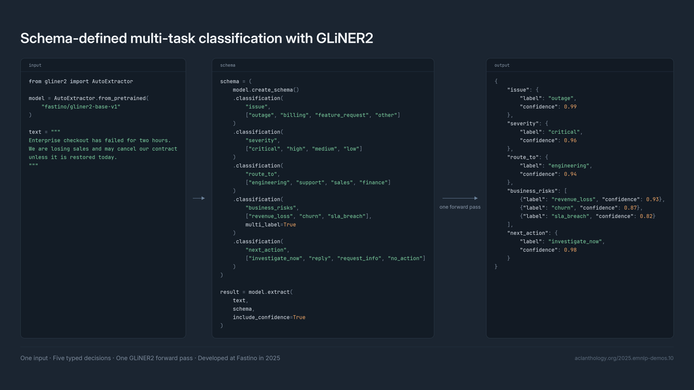
Task: Click the "critical" severity label in output
Action: tap(565, 132)
